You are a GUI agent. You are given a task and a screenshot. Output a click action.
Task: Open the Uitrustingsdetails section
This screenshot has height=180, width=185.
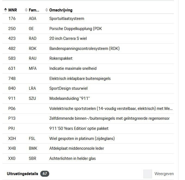coord(22,174)
